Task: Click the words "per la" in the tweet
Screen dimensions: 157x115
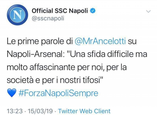Action: click(140, 69)
